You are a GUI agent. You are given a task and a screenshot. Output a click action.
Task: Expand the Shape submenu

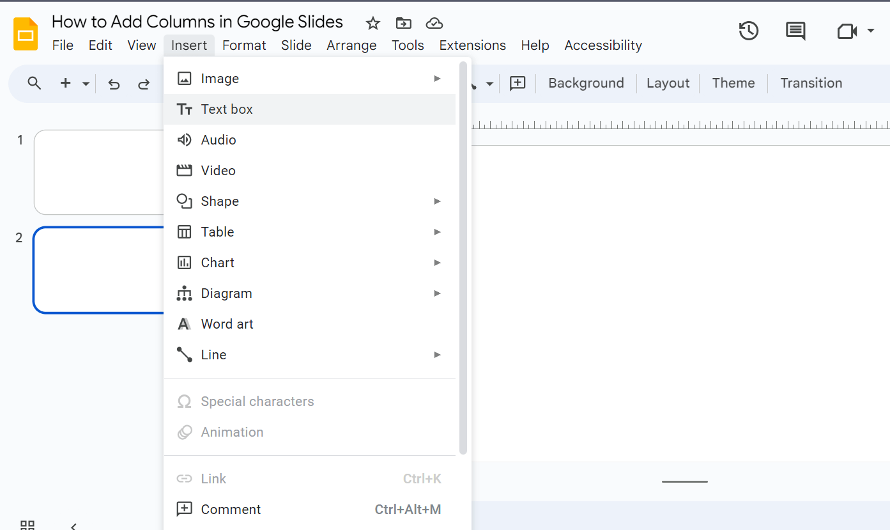220,201
